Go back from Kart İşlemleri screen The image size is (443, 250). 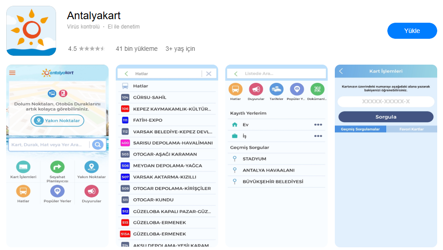point(341,71)
